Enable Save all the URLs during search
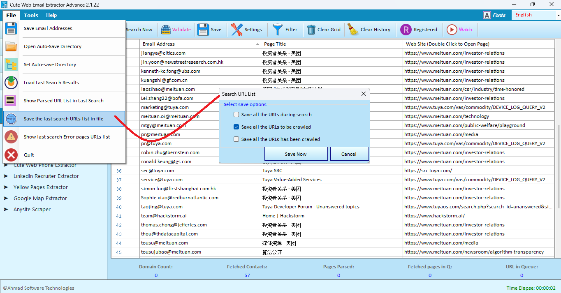 coord(236,115)
